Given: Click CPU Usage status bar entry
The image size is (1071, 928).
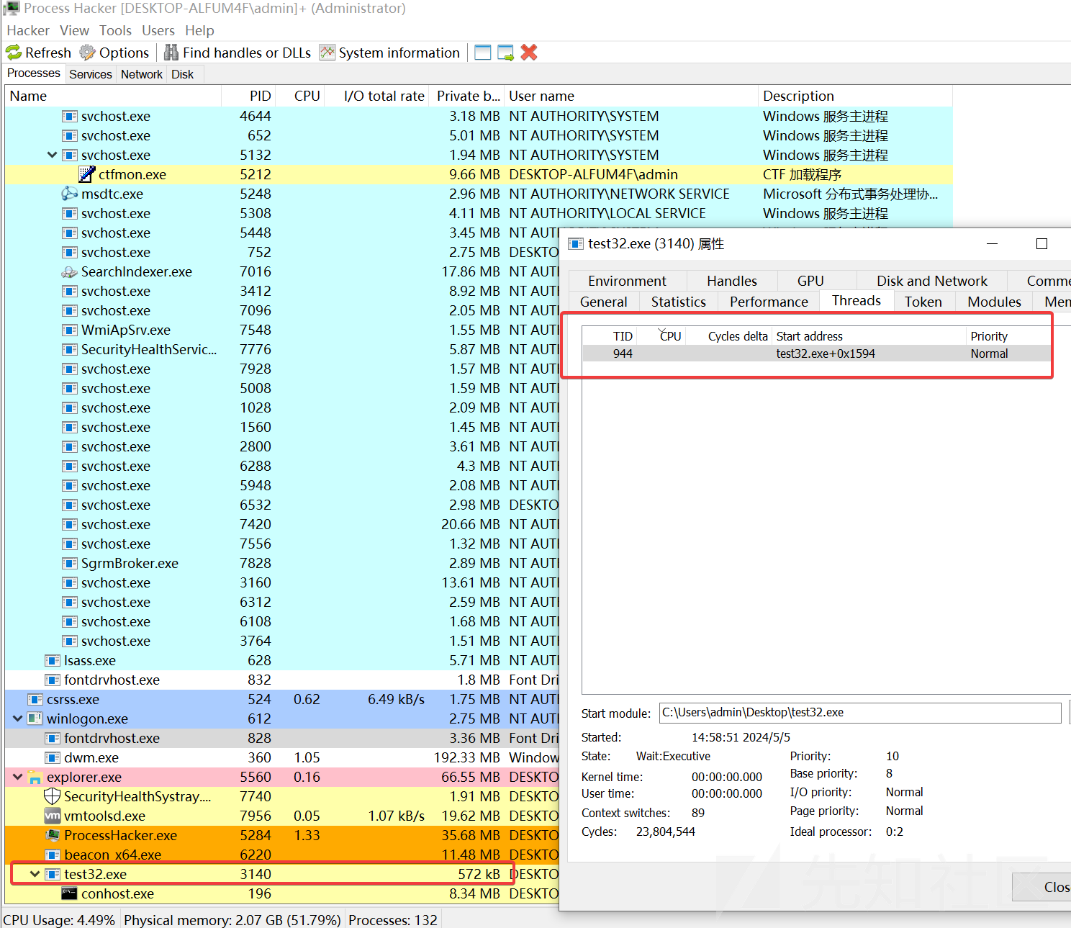Looking at the screenshot, I should point(60,920).
